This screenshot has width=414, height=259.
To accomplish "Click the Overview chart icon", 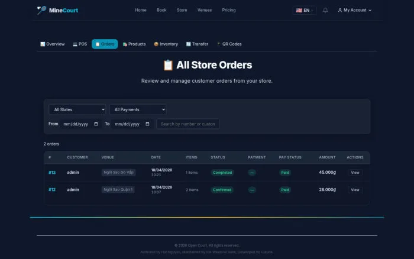I will 43,44.
